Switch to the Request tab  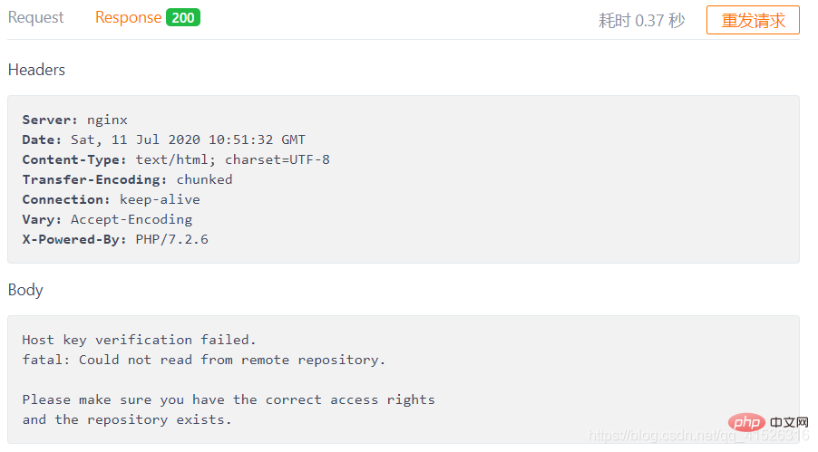35,18
